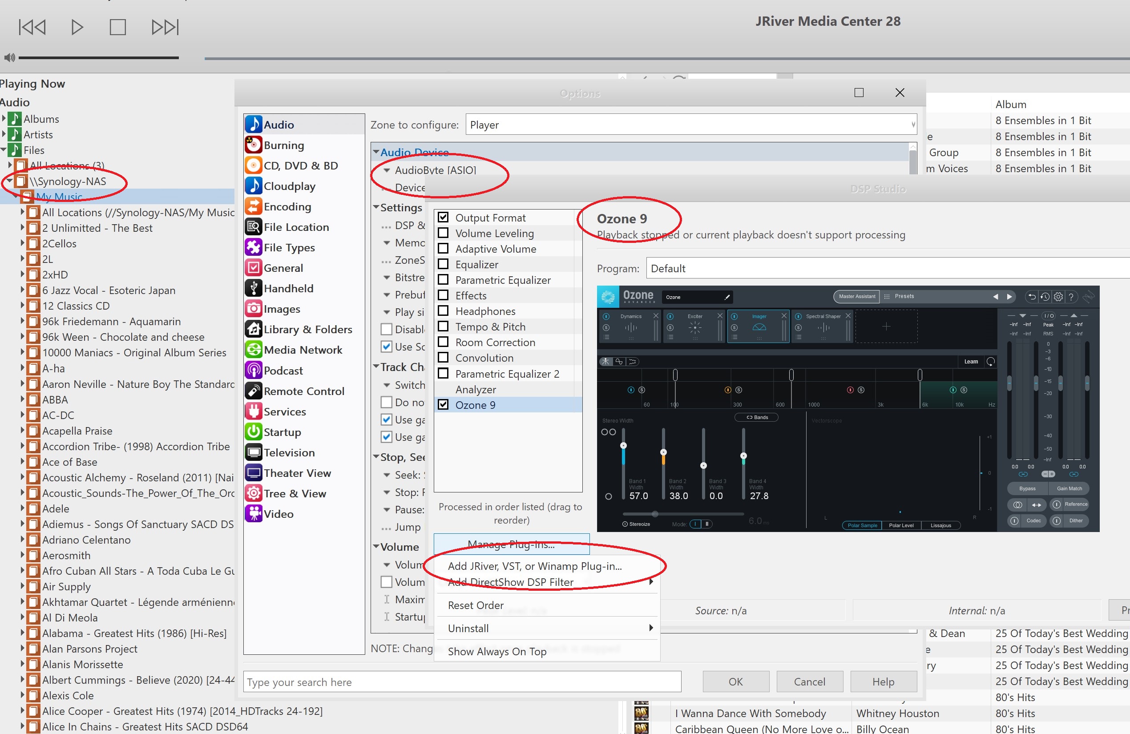1130x734 pixels.
Task: Select Add JRiver, VST, or Winamp Plug-in
Action: (535, 565)
